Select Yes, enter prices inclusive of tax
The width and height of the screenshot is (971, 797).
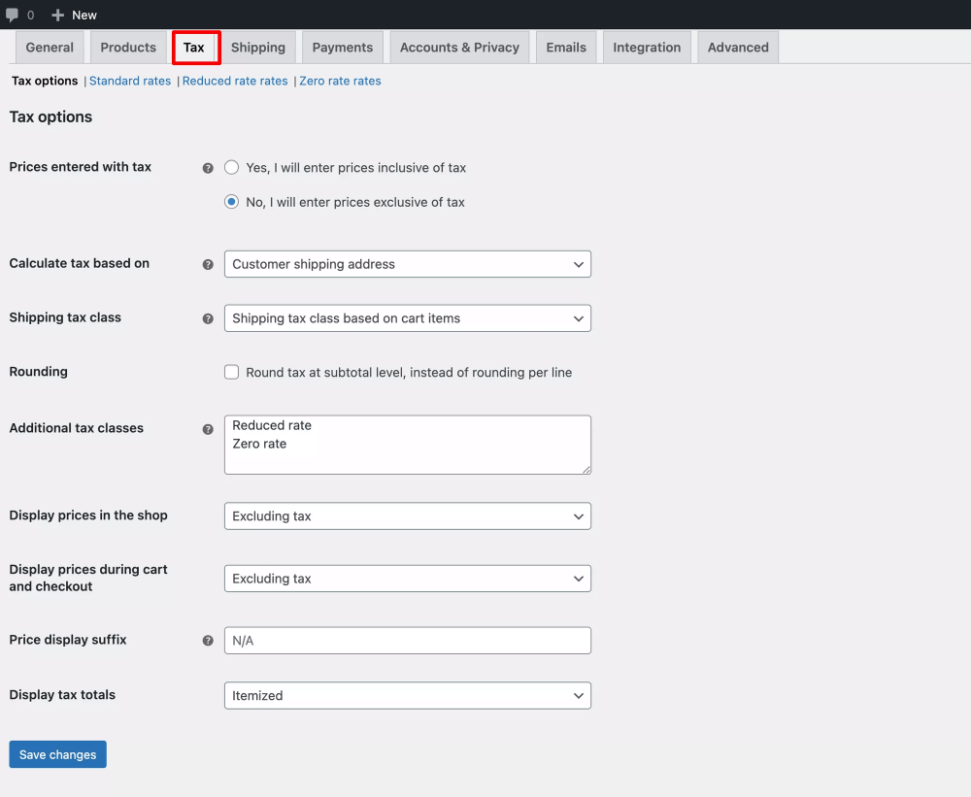click(232, 167)
